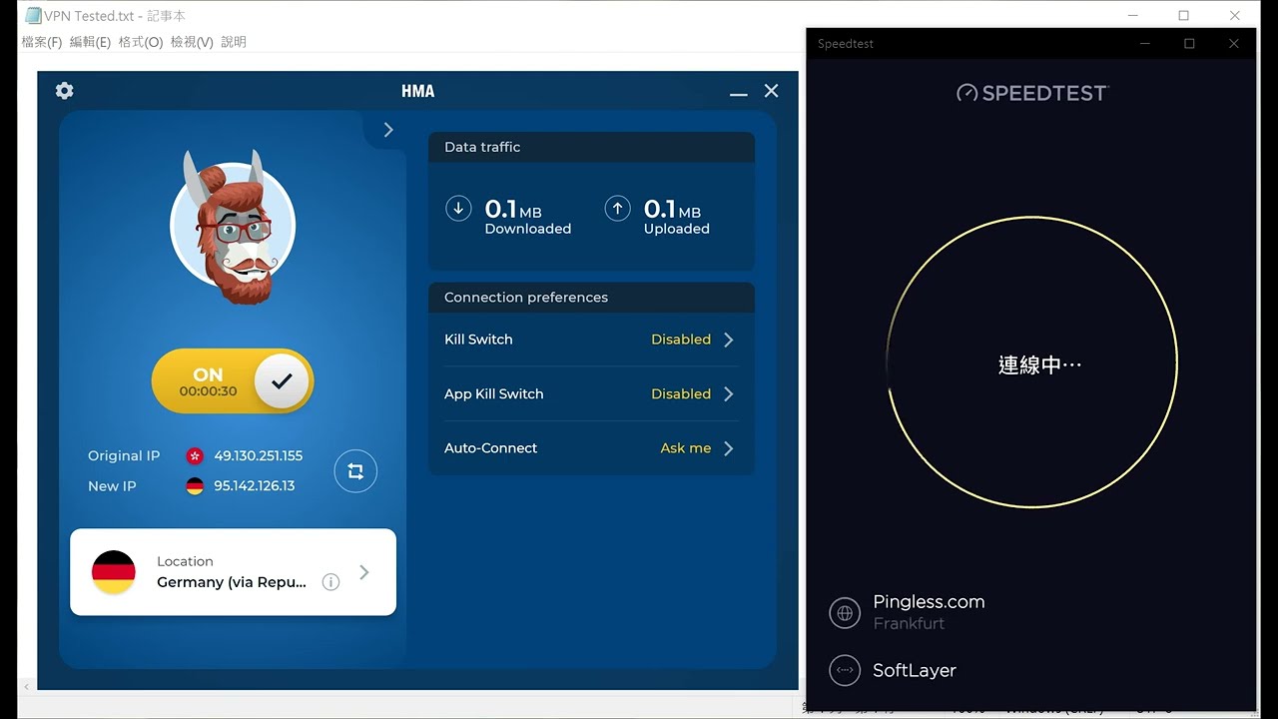
Task: Toggle the VPN ON switch off
Action: 233,380
